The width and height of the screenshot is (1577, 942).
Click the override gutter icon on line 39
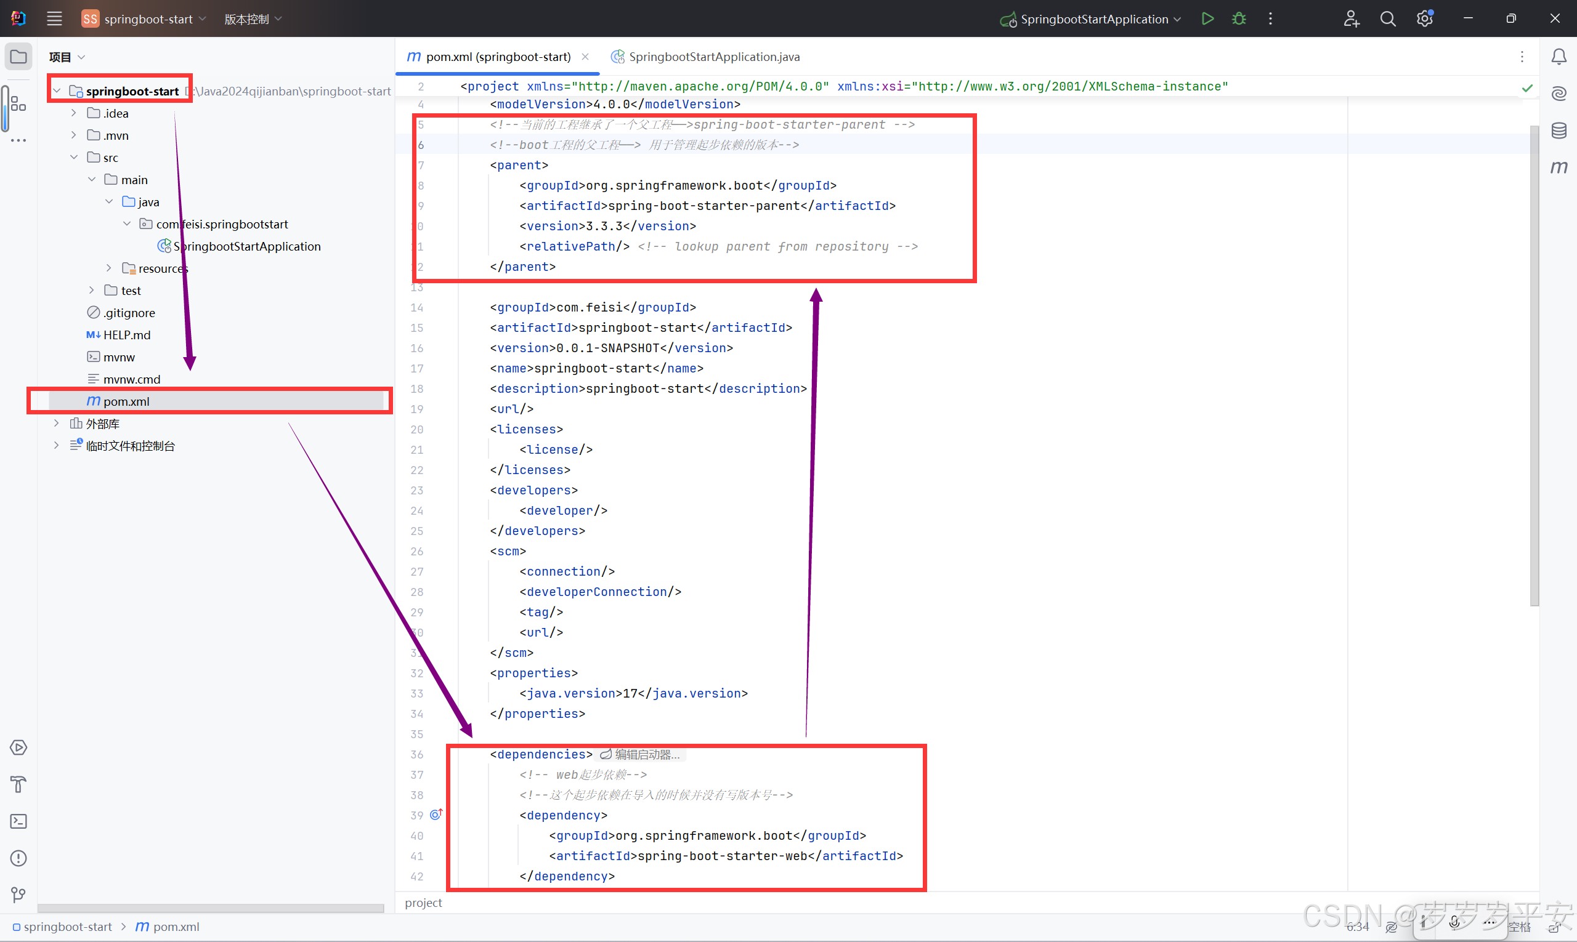436,814
